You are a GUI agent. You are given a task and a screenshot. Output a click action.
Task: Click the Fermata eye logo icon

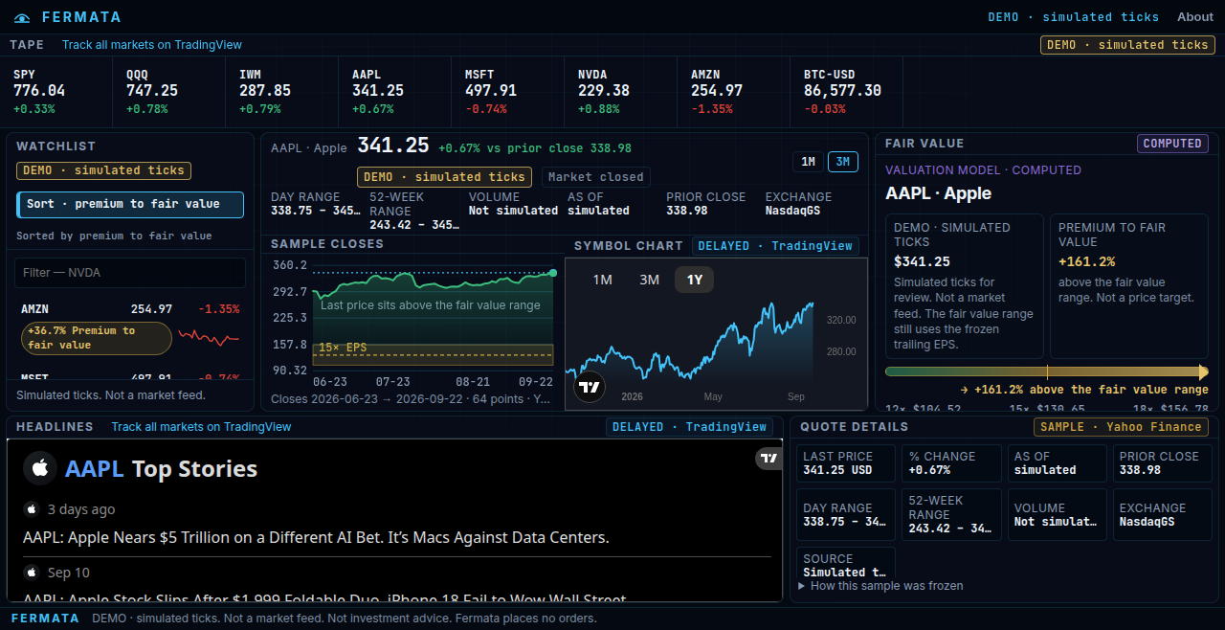(x=22, y=17)
